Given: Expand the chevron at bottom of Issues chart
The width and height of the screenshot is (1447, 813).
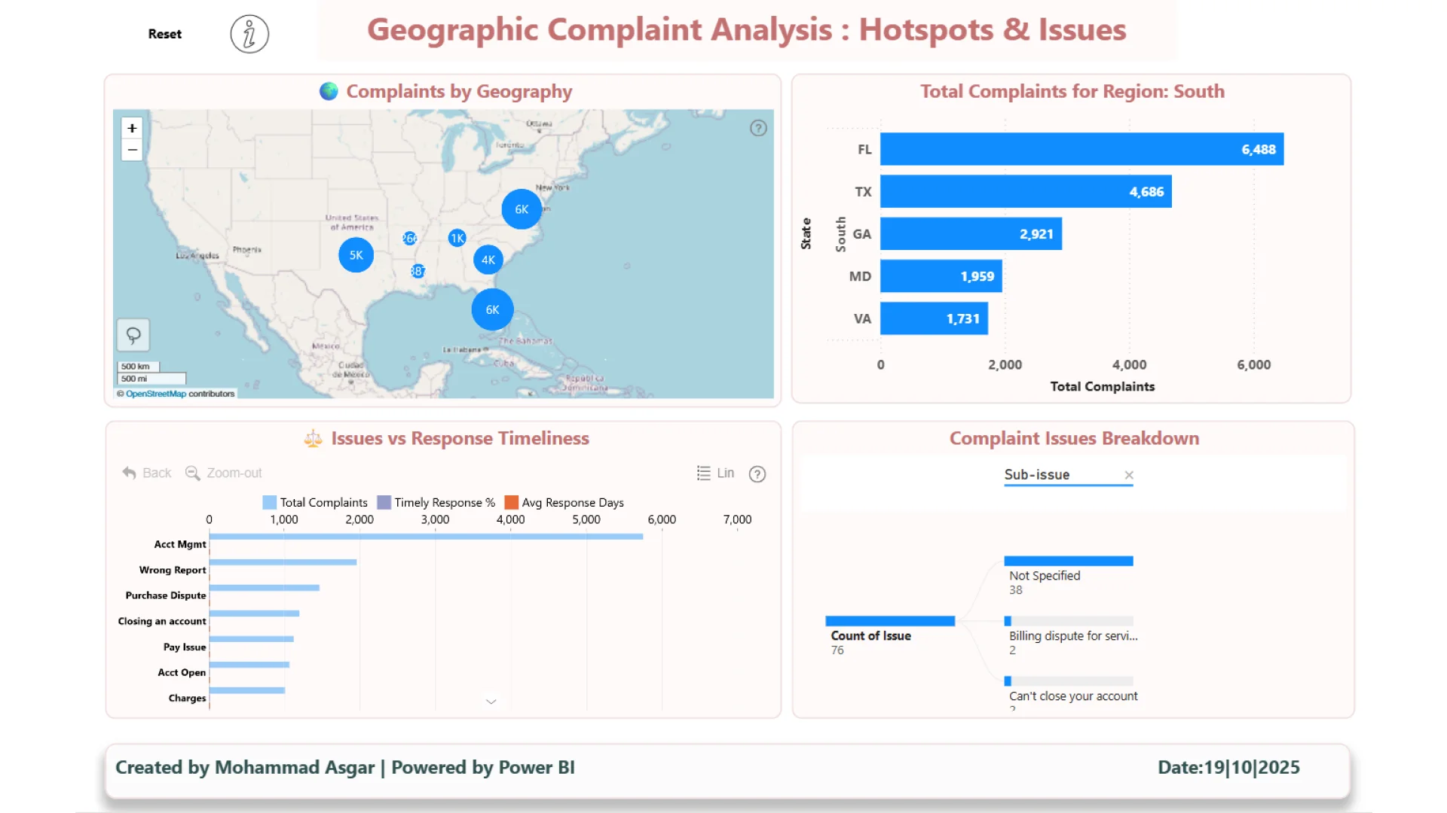Looking at the screenshot, I should point(491,701).
